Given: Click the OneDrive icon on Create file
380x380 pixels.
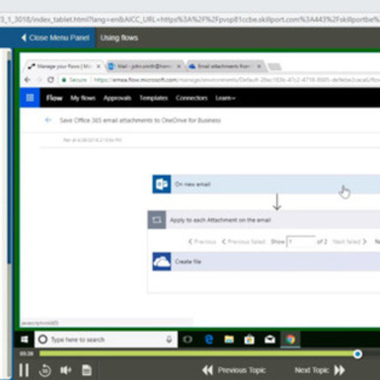Looking at the screenshot, I should click(x=161, y=262).
